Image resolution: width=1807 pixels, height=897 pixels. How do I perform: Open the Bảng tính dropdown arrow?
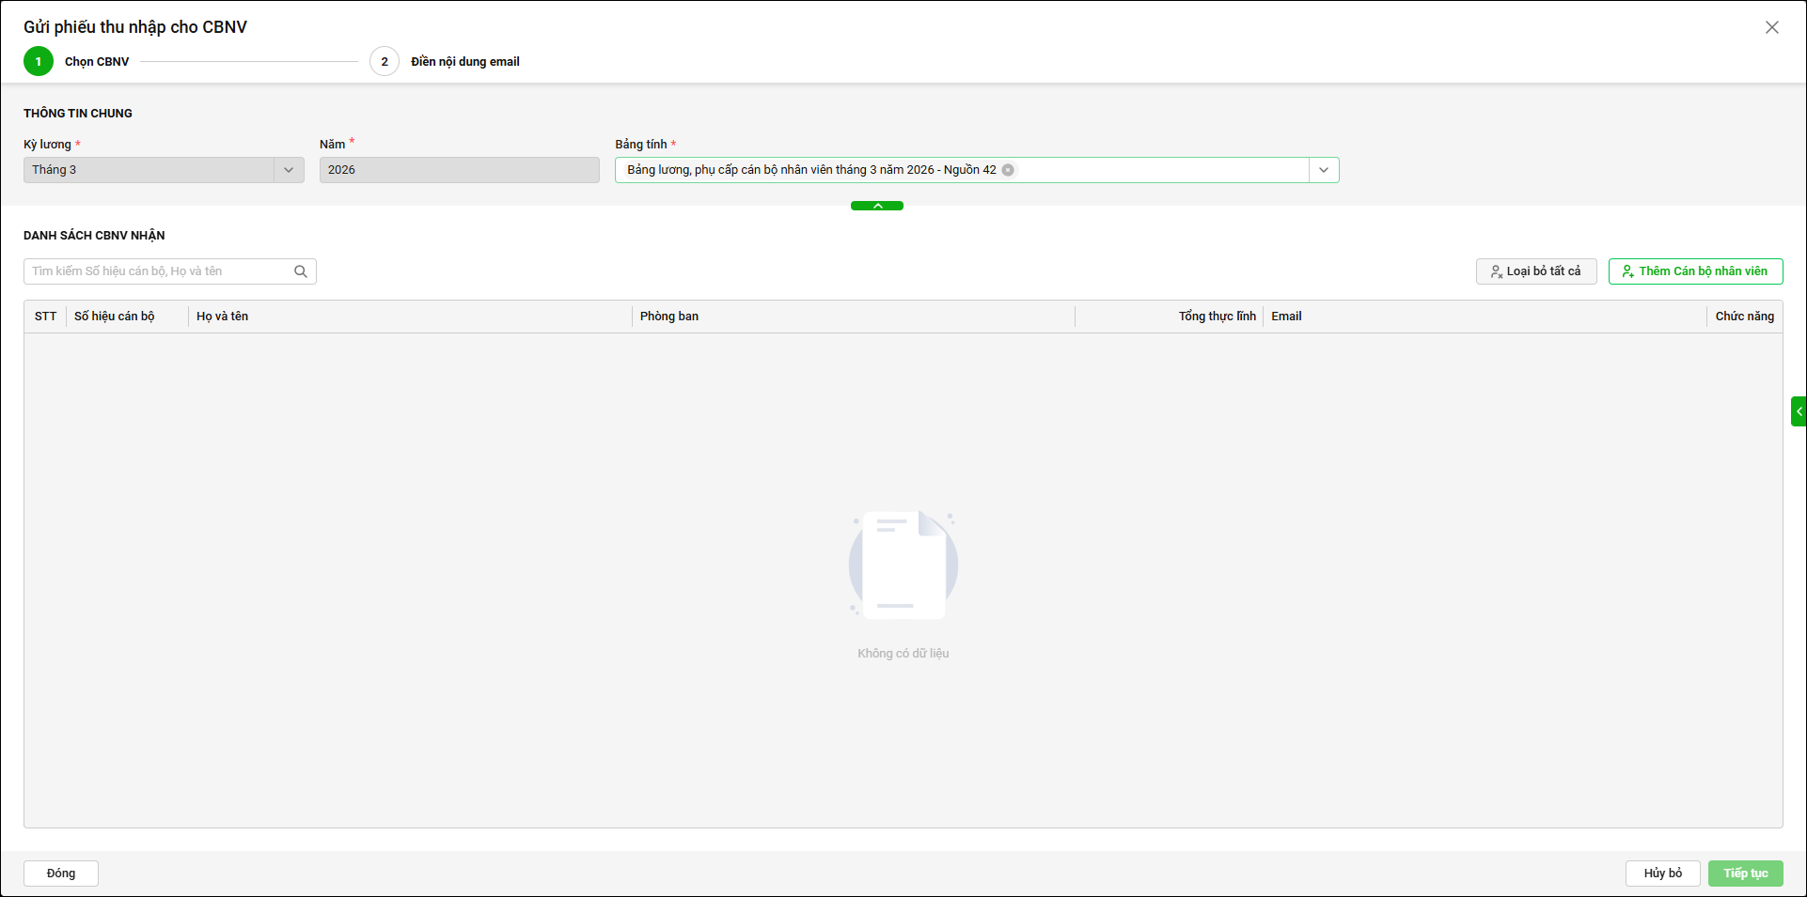1323,170
